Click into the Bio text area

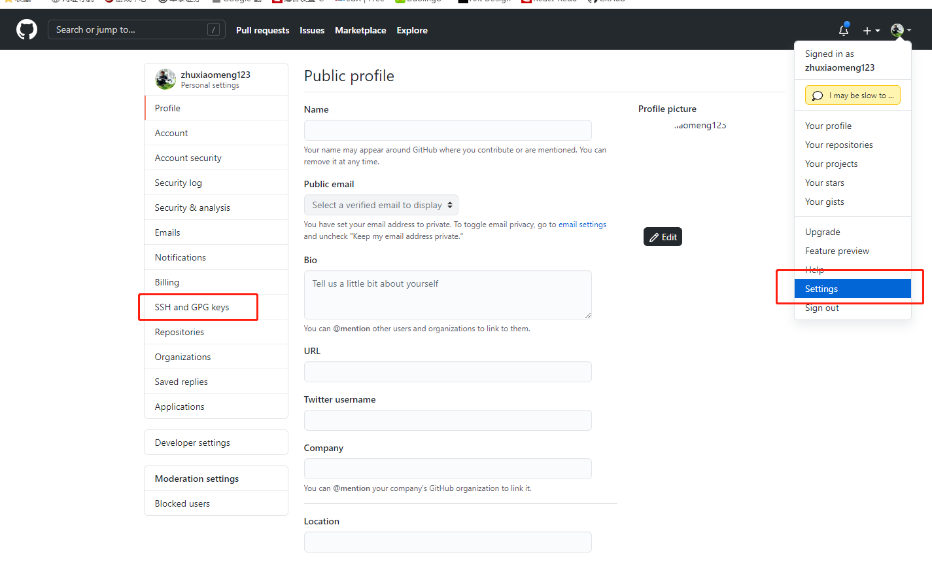(448, 295)
